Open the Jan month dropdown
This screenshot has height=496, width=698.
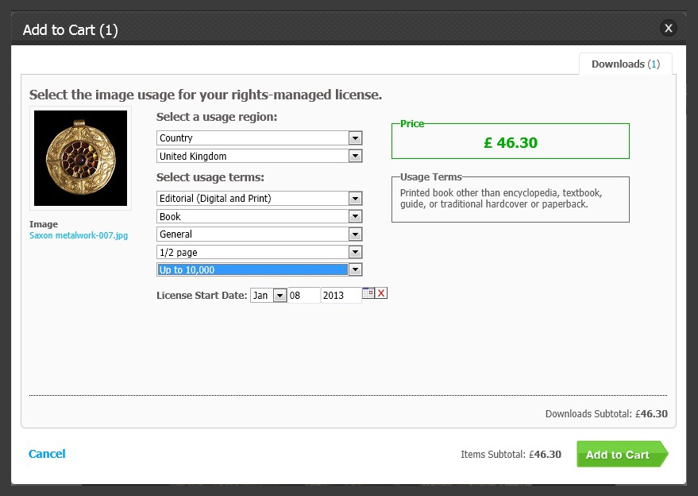tap(279, 296)
